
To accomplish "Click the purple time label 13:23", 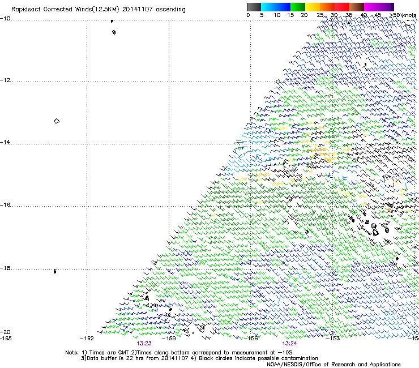I will 144,344.
